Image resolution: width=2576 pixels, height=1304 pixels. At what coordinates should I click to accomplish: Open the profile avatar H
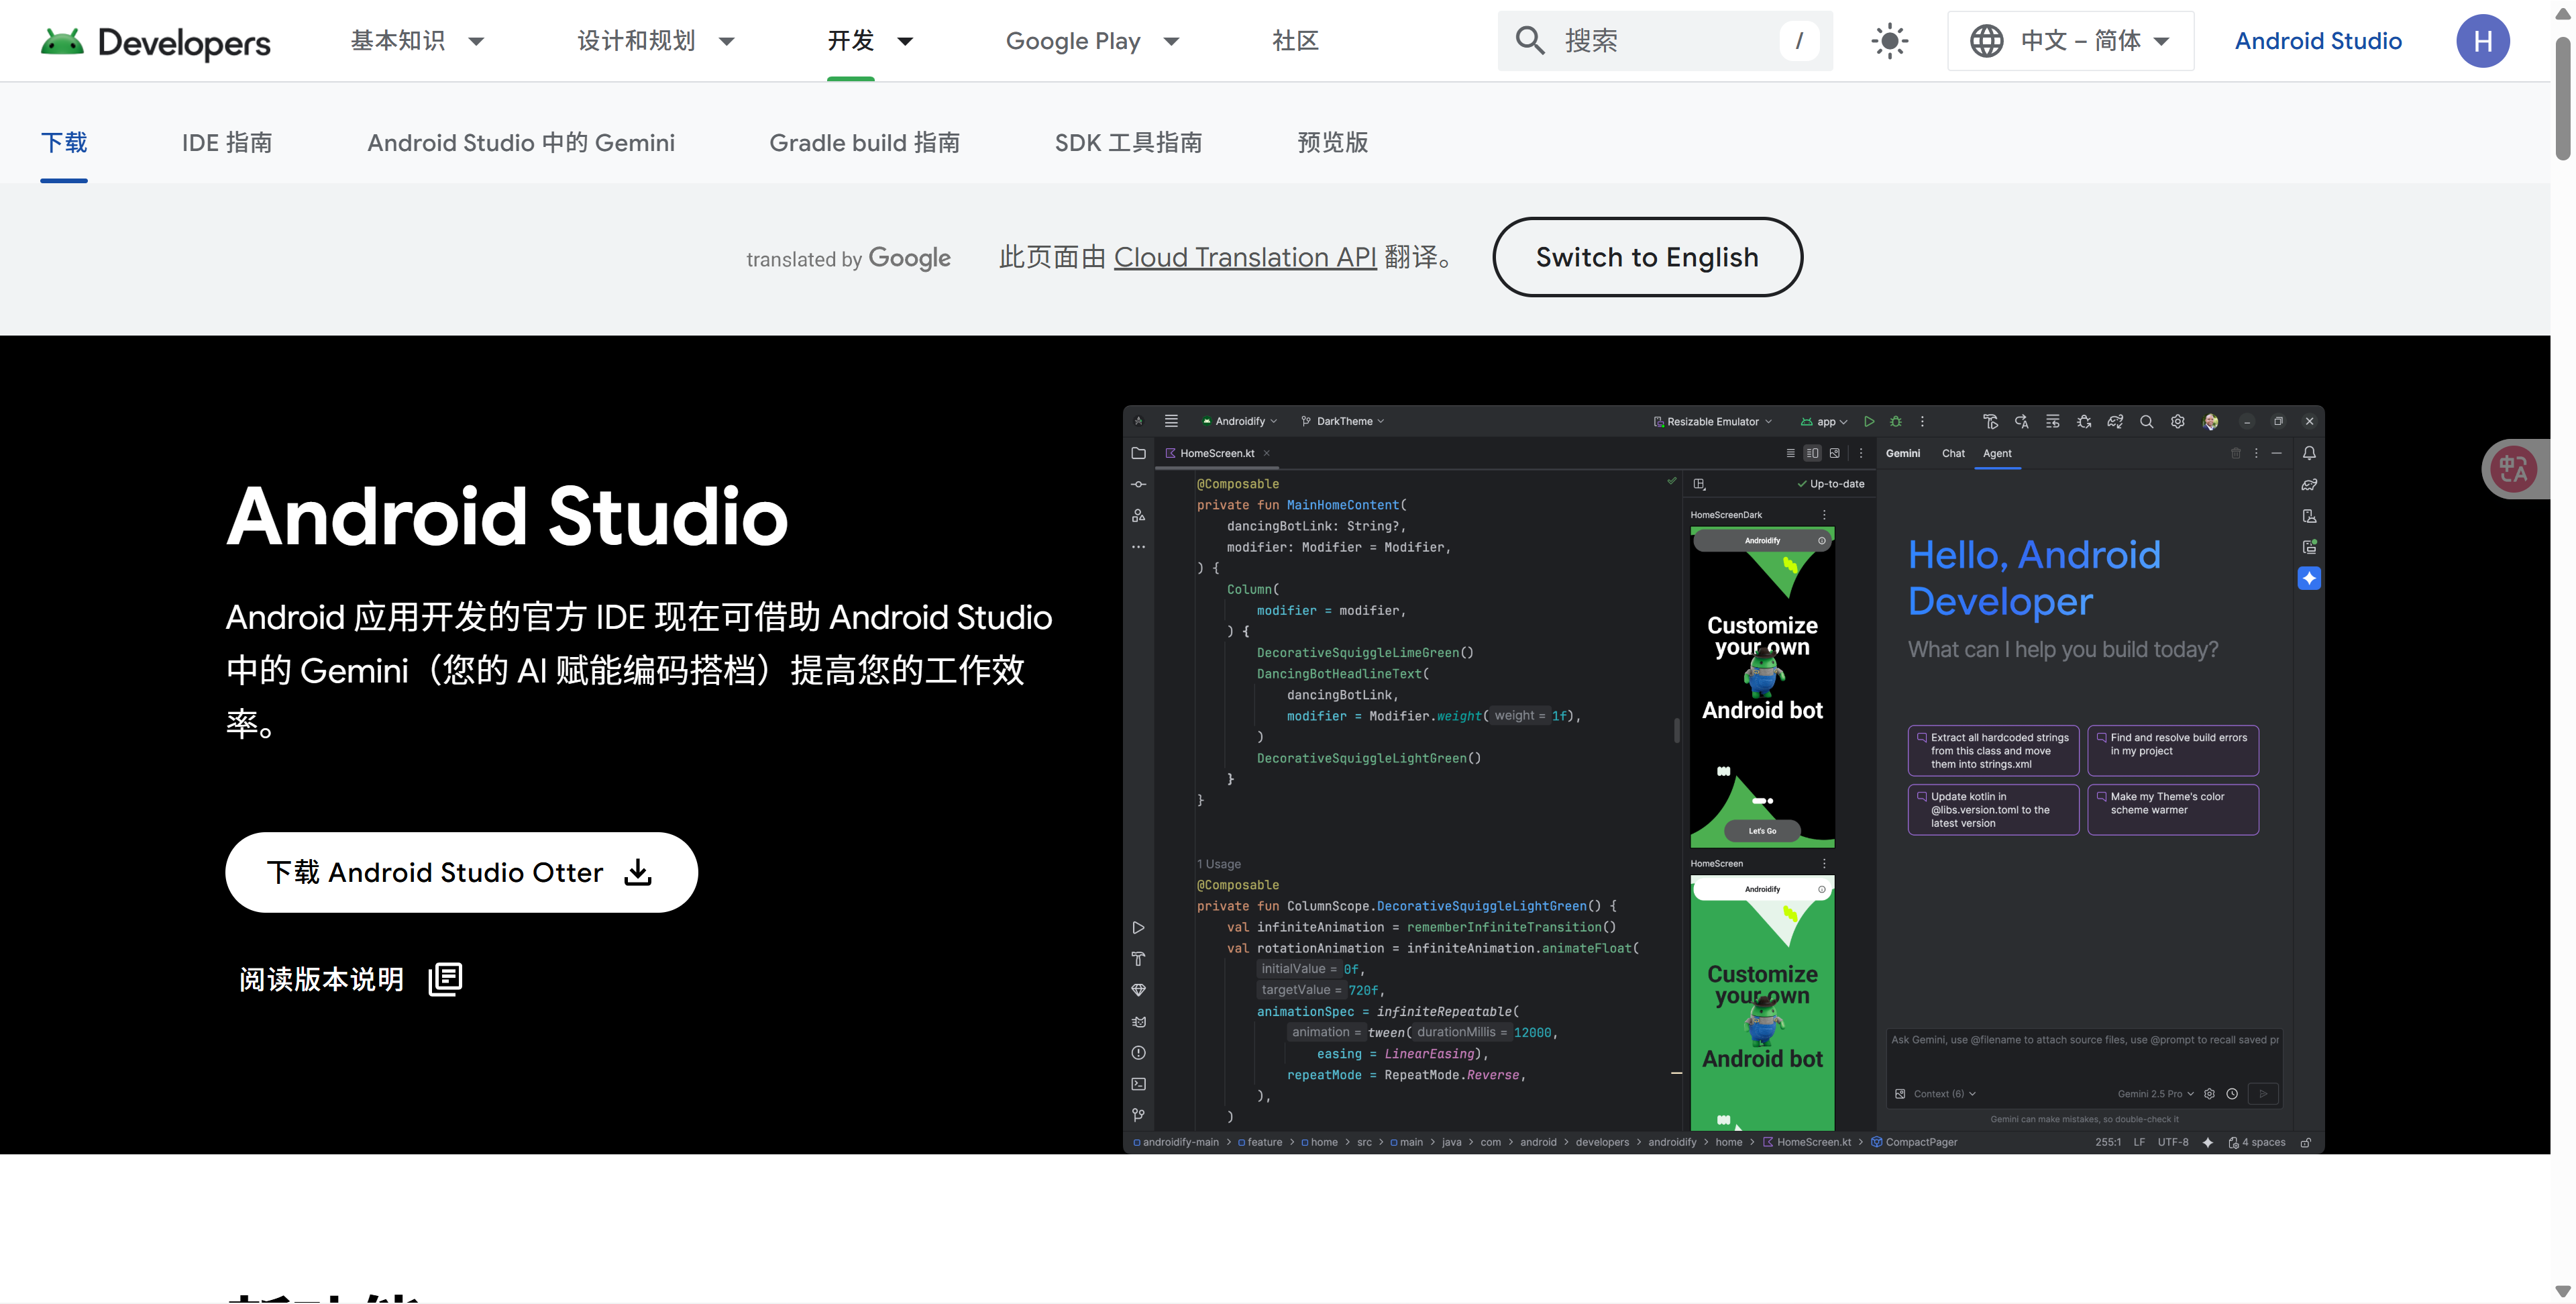2484,40
